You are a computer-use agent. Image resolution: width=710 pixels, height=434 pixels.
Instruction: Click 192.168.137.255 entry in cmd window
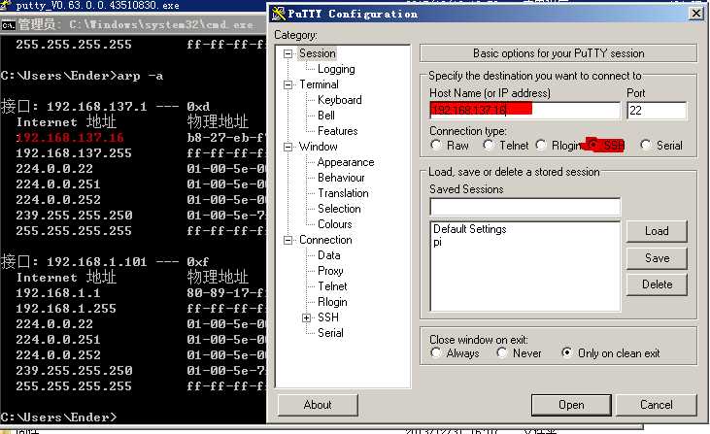(74, 153)
